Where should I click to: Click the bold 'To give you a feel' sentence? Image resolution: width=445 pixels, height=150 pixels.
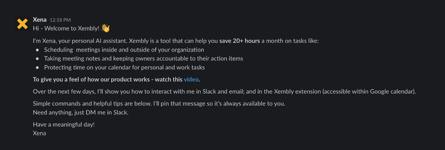click(x=108, y=79)
